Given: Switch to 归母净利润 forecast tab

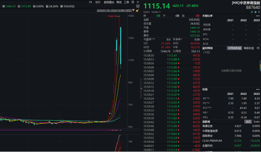Looking at the screenshot, I should pyautogui.click(x=235, y=48).
